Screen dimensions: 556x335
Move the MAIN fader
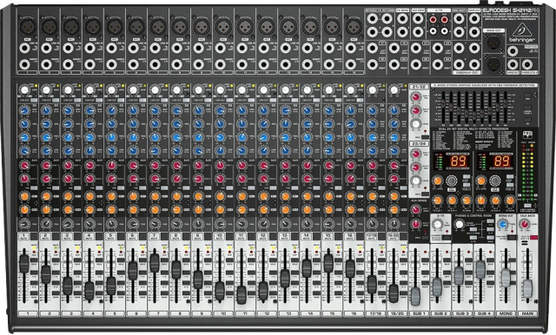(527, 289)
